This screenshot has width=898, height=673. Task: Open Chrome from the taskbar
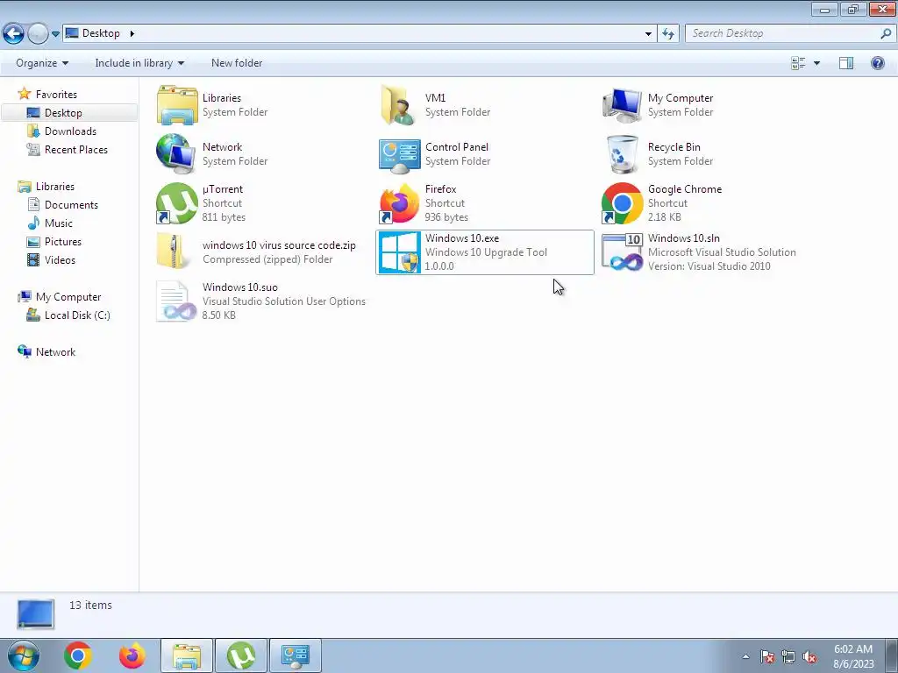78,655
